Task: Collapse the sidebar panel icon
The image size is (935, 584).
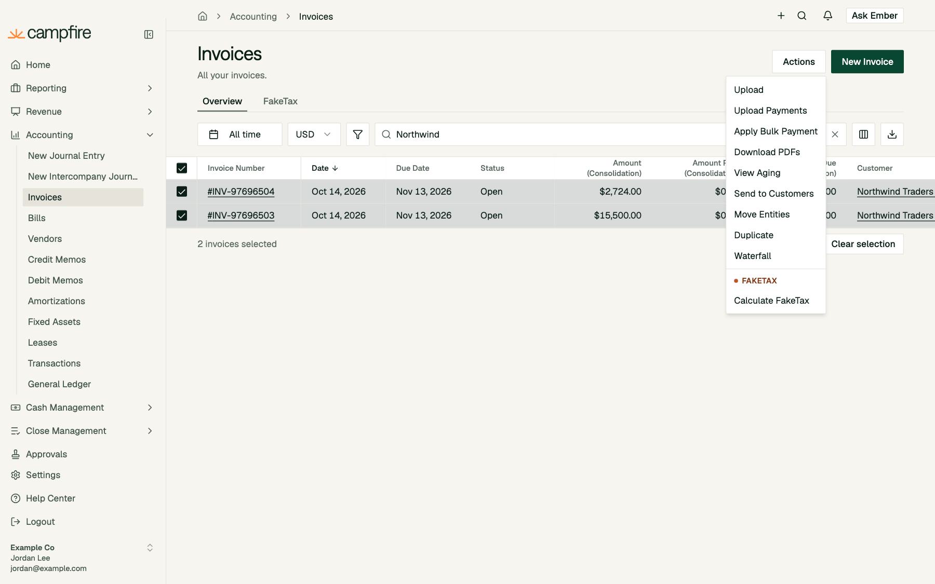Action: tap(149, 34)
